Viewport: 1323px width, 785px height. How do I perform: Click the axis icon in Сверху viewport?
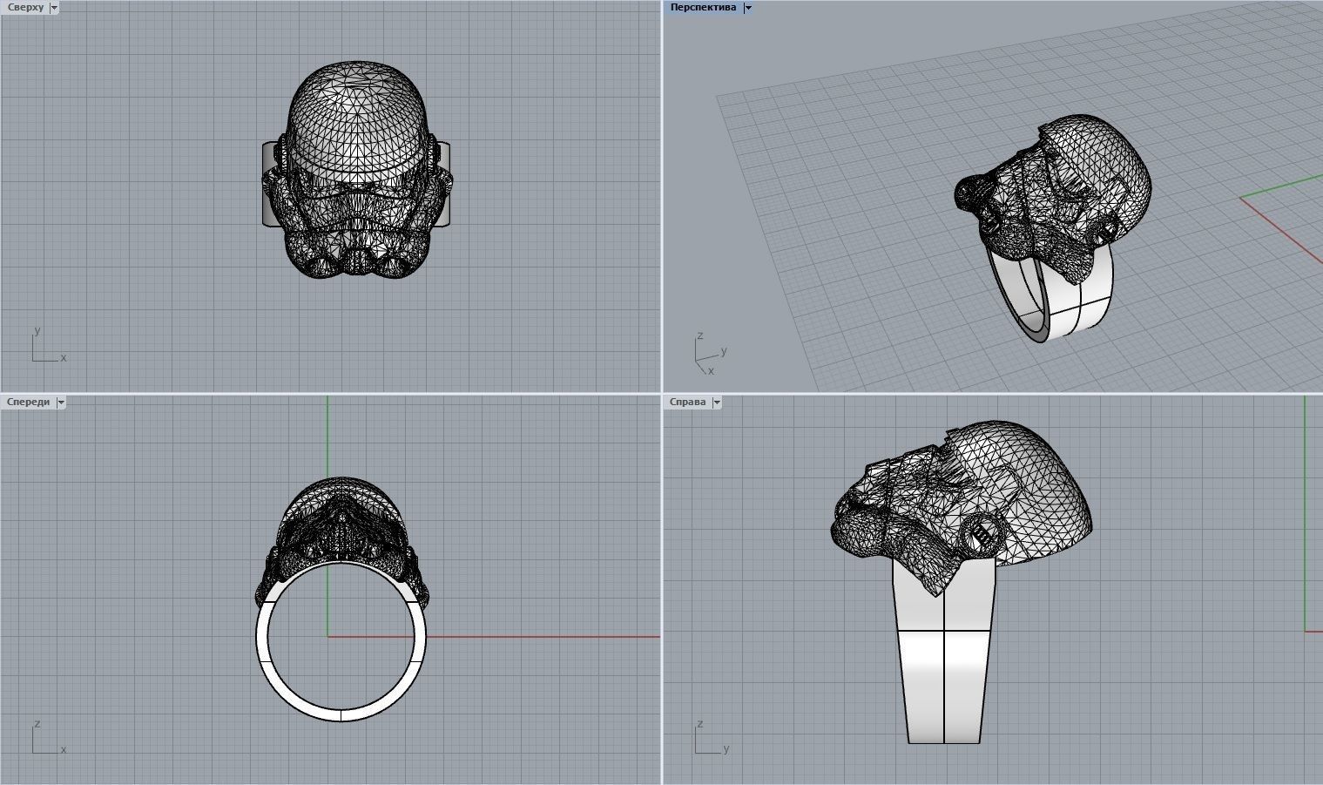(48, 345)
